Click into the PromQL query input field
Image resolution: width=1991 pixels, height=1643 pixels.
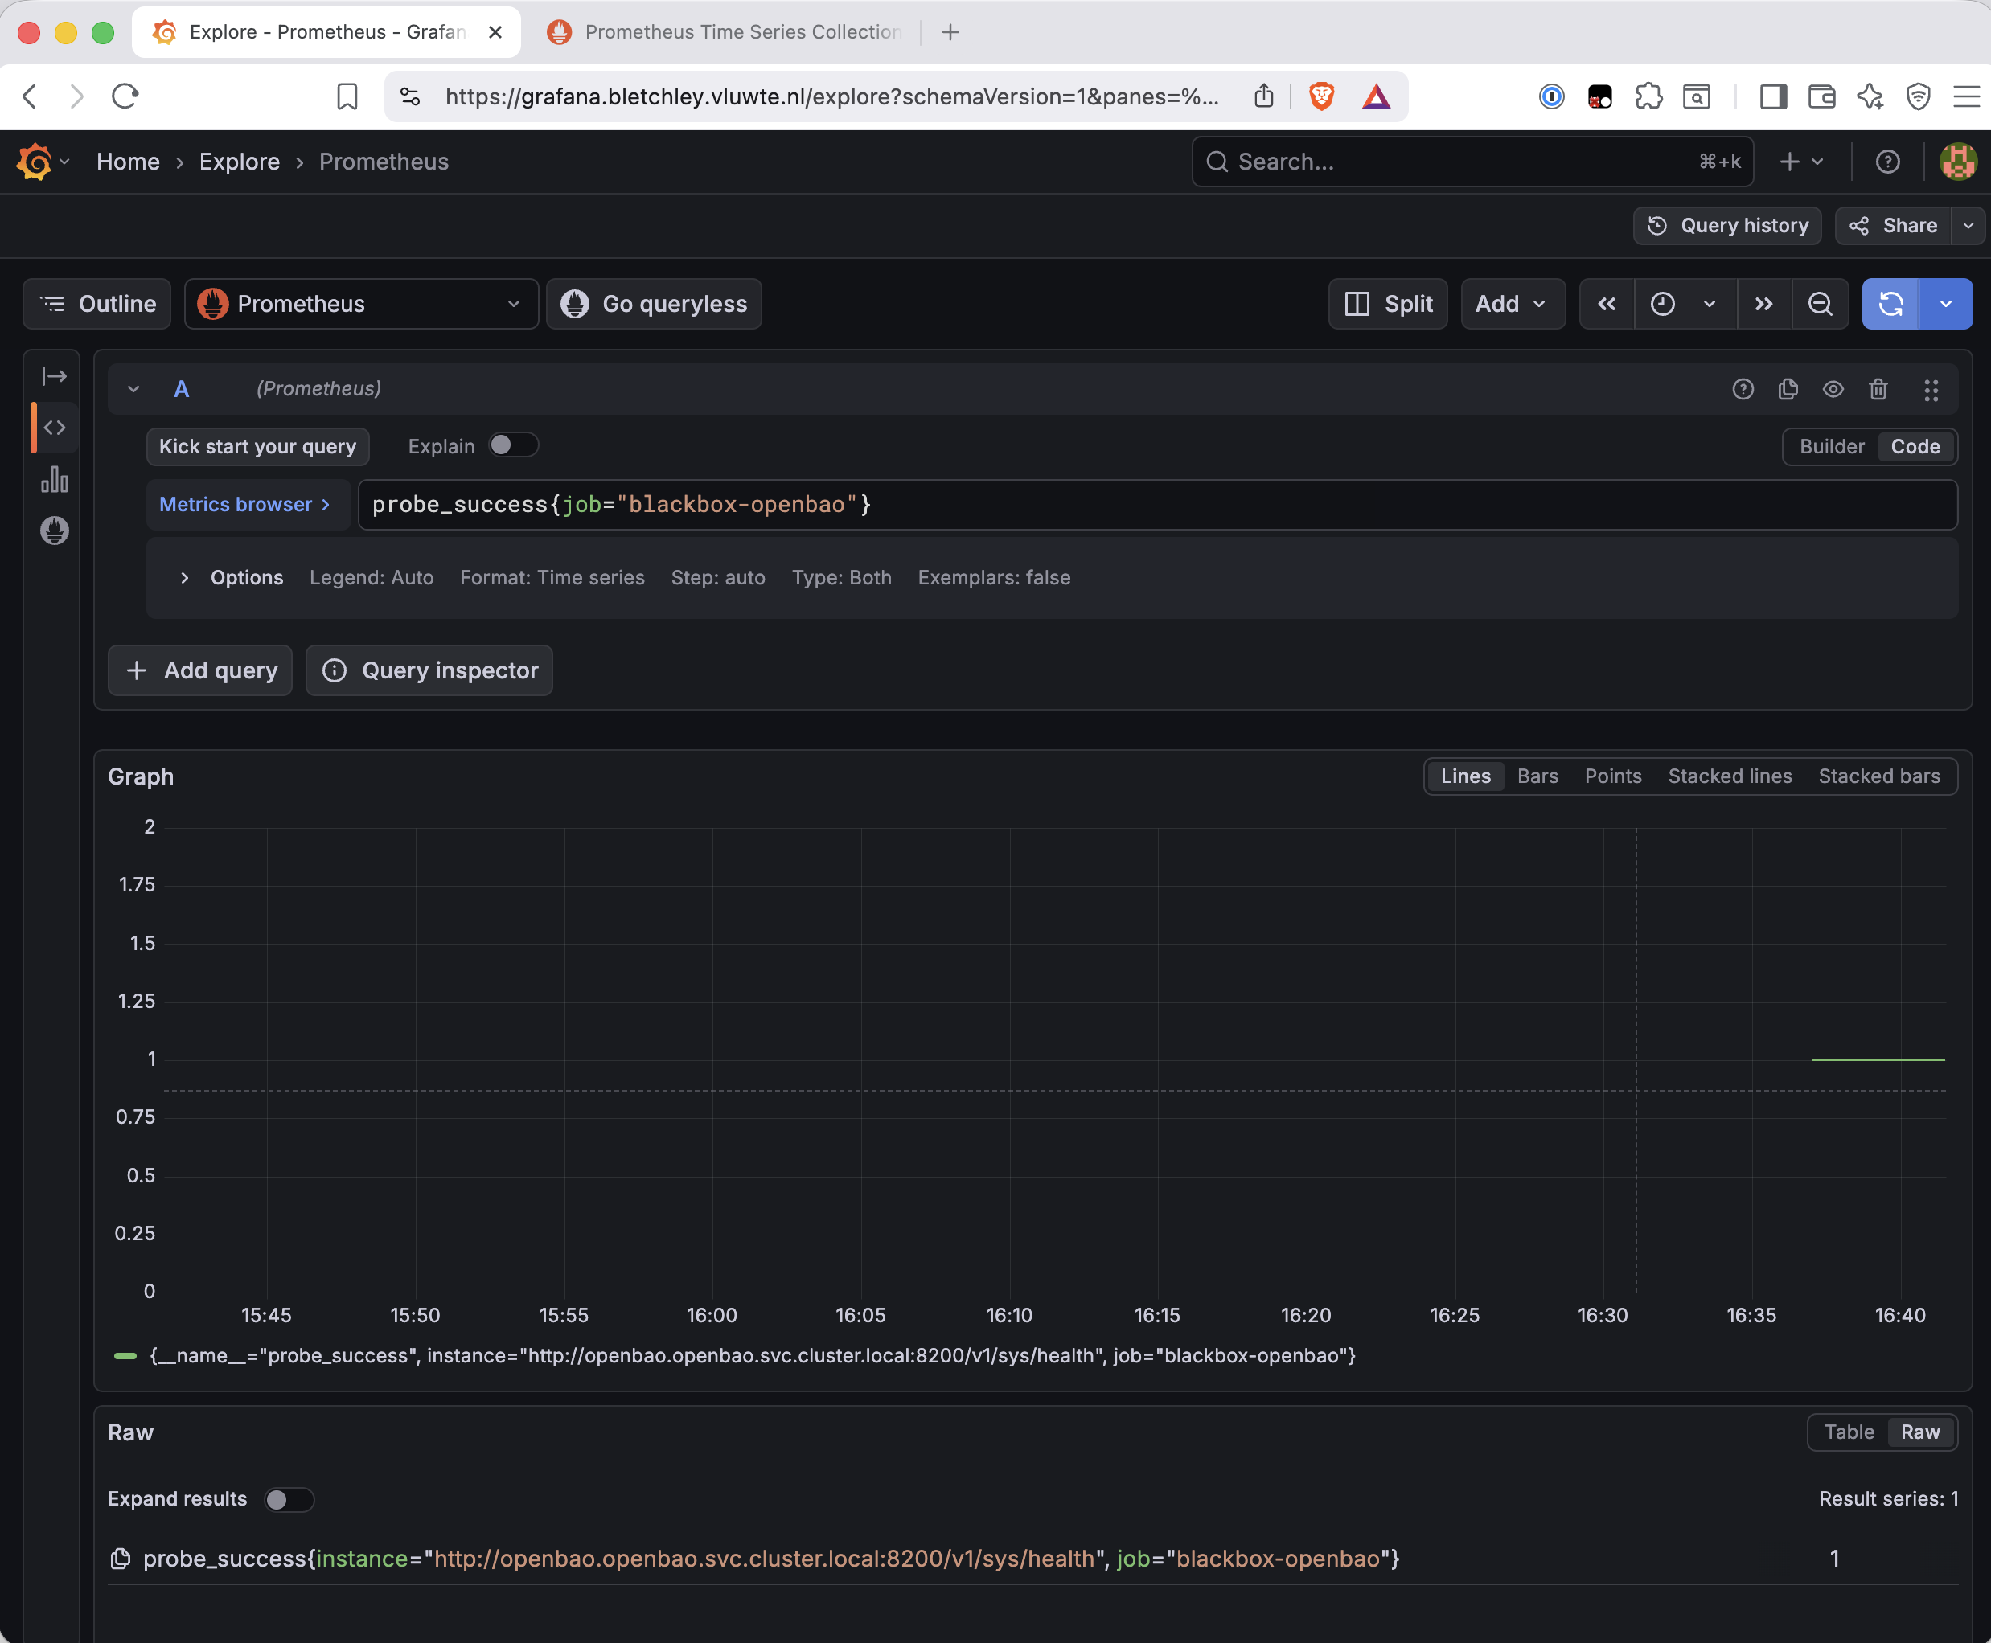tap(1157, 505)
